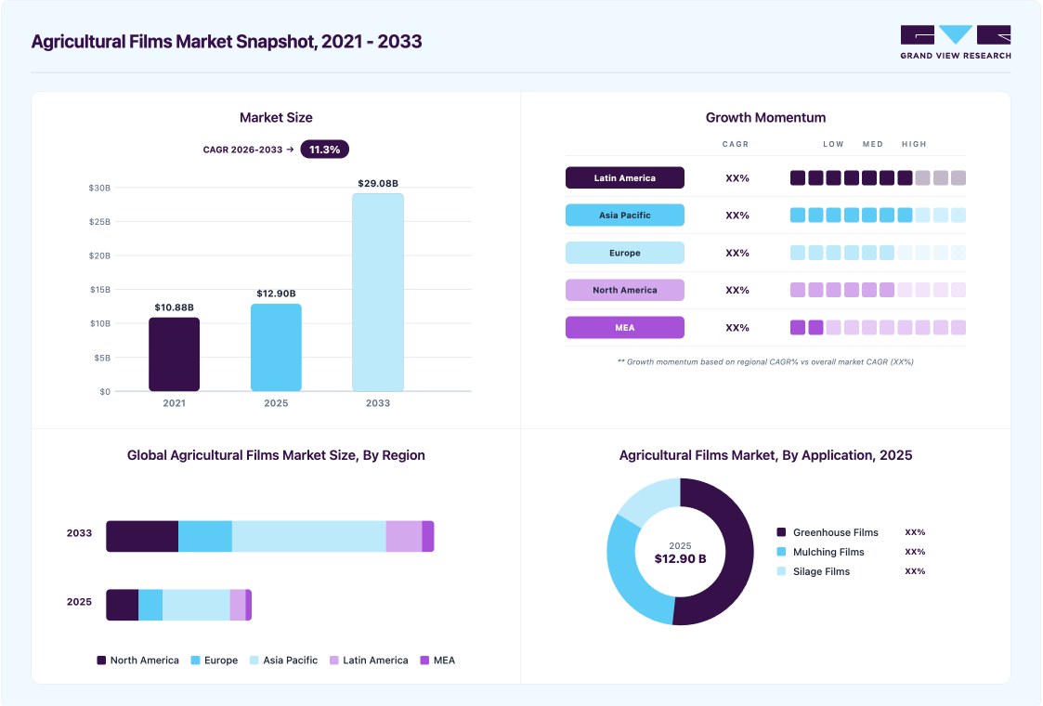1043x706 pixels.
Task: Click the Growth Momentum heading
Action: point(765,118)
